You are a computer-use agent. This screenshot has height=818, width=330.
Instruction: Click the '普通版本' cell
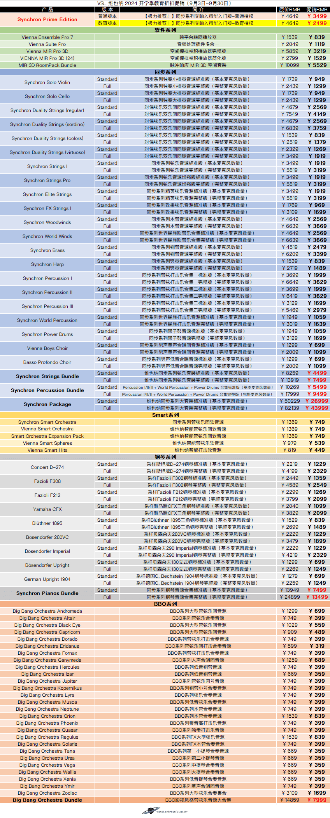click(107, 16)
